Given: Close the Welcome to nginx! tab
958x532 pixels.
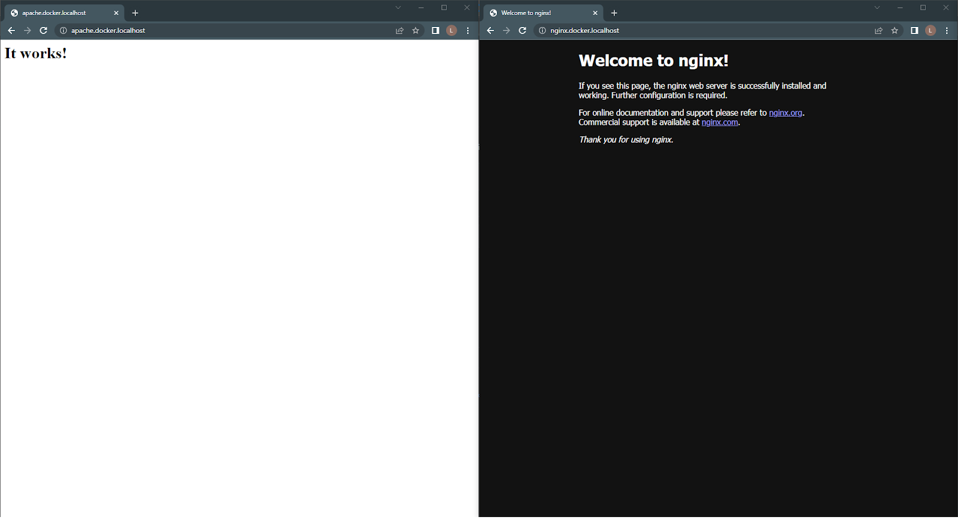Looking at the screenshot, I should 595,13.
